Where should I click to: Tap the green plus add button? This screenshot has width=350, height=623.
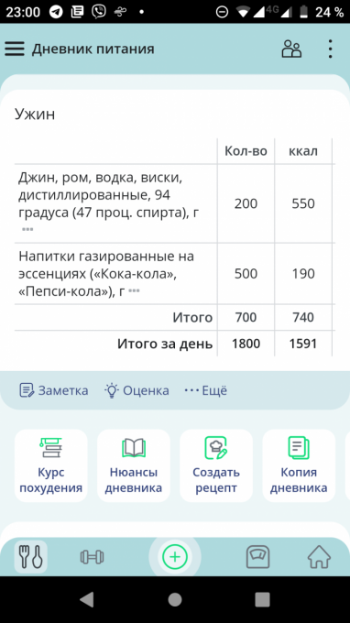pyautogui.click(x=175, y=557)
